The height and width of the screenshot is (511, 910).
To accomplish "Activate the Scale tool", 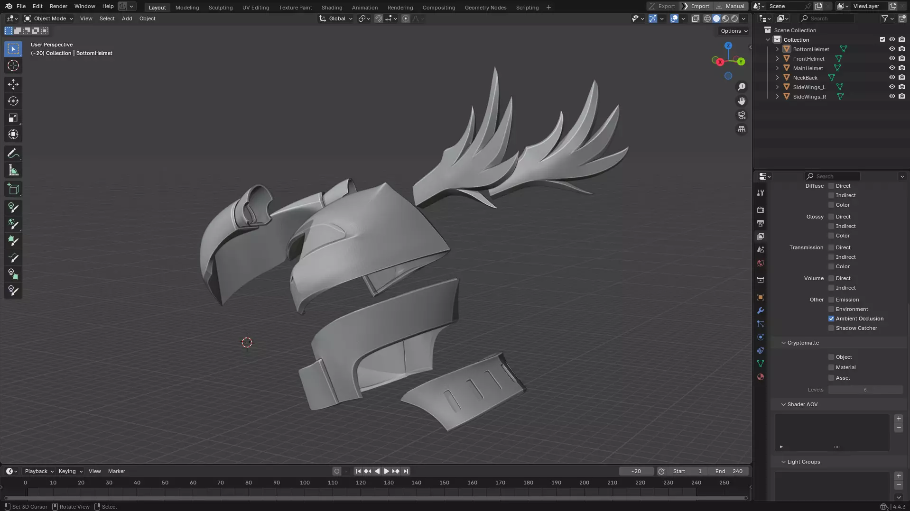I will [x=13, y=118].
